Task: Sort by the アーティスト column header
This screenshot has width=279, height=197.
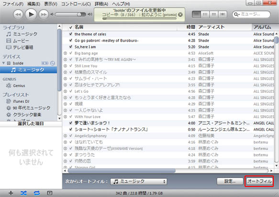Action: [224, 27]
